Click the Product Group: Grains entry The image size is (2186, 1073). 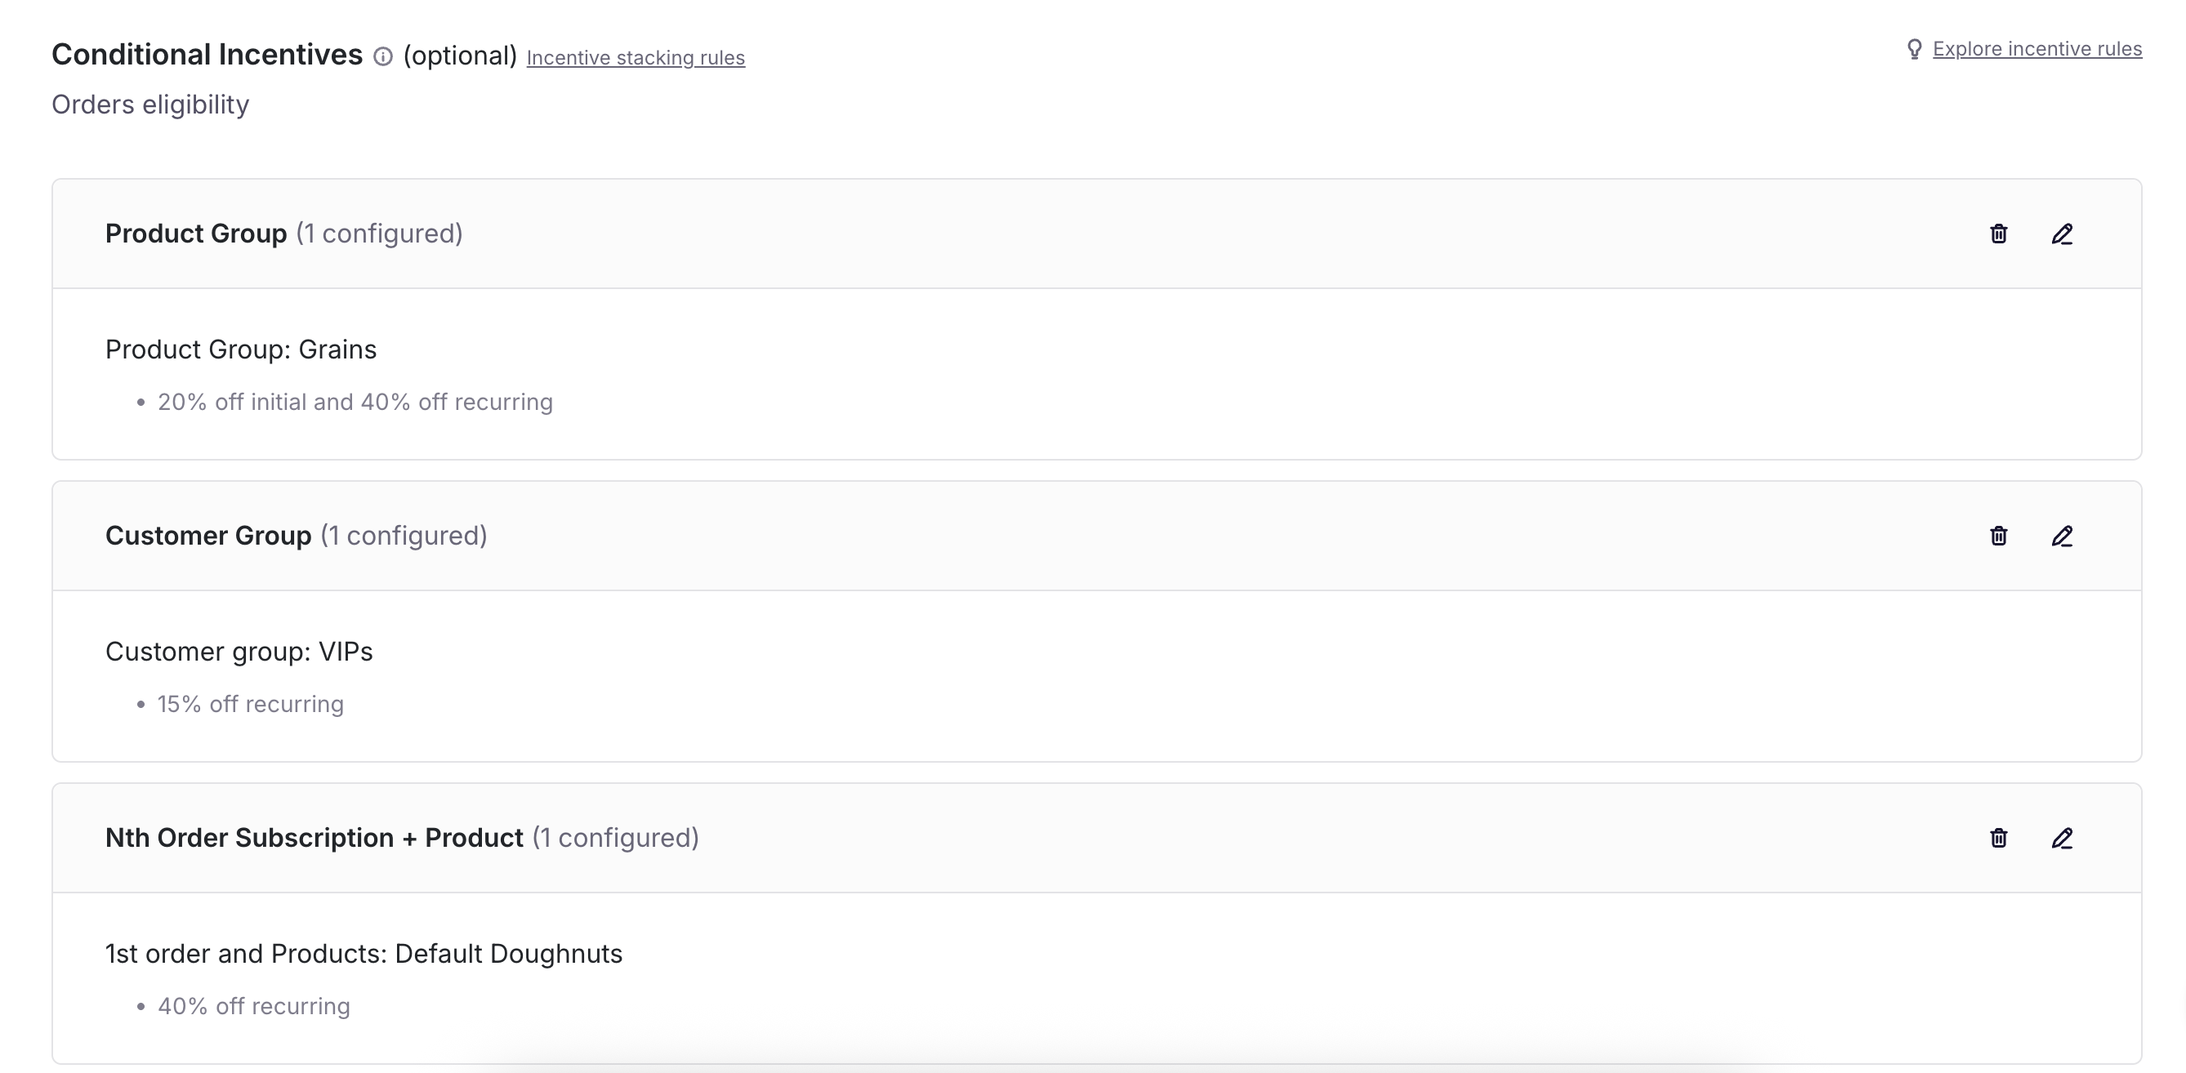(240, 350)
